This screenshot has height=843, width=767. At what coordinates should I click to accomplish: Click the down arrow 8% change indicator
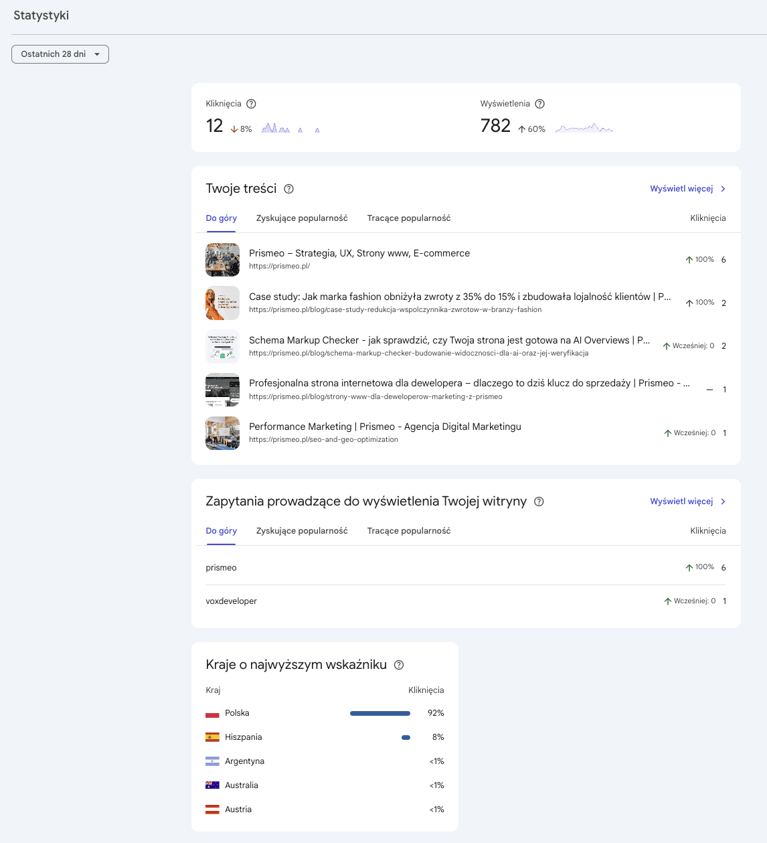tap(241, 129)
